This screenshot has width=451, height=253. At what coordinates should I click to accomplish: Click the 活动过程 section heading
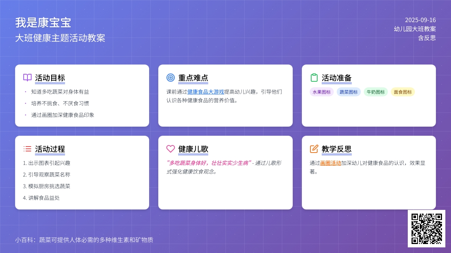click(50, 149)
